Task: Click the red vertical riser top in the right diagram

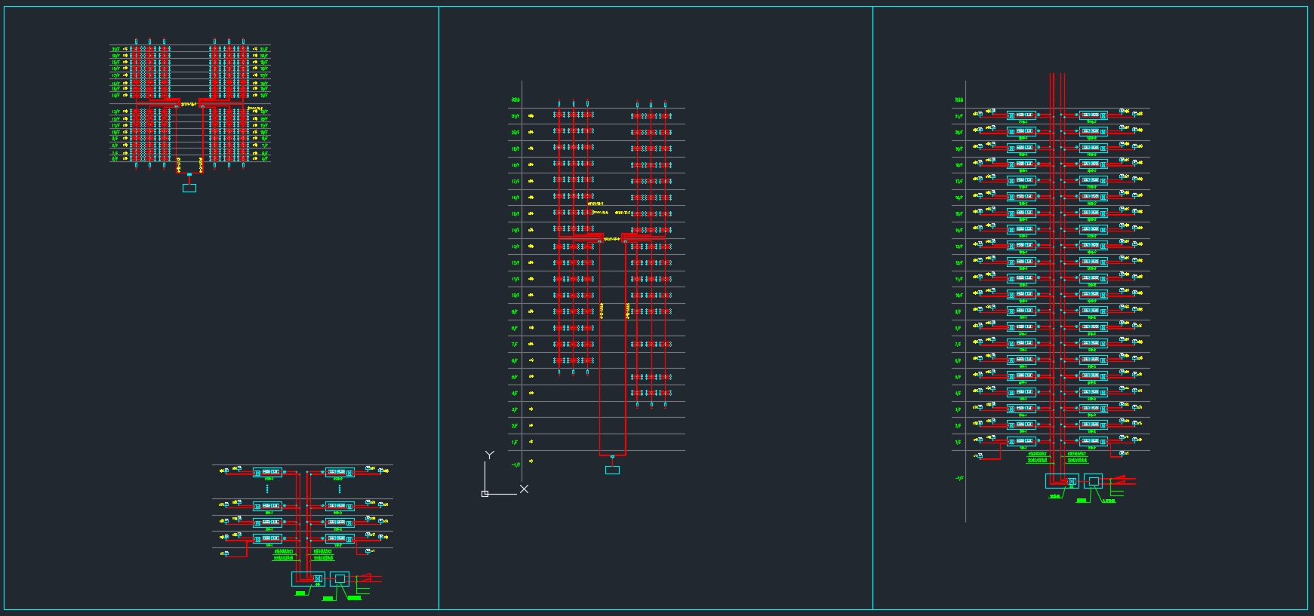Action: click(x=1057, y=77)
